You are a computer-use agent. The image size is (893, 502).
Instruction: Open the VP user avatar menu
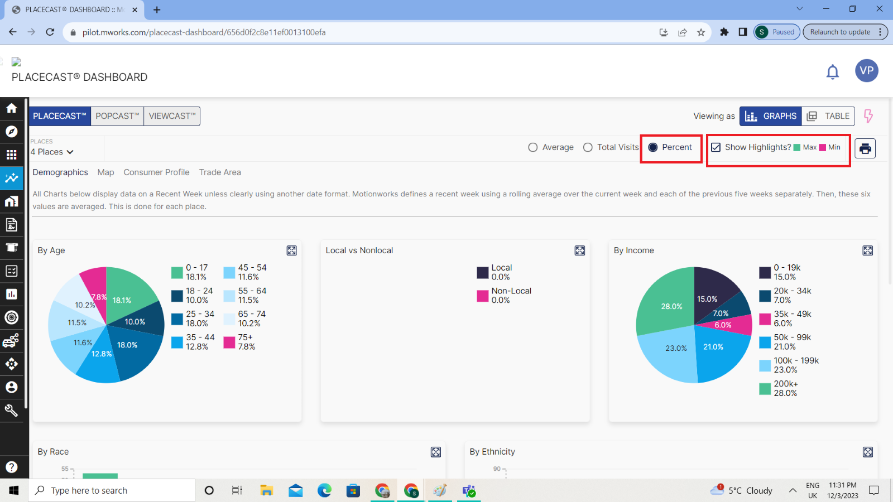pyautogui.click(x=867, y=71)
